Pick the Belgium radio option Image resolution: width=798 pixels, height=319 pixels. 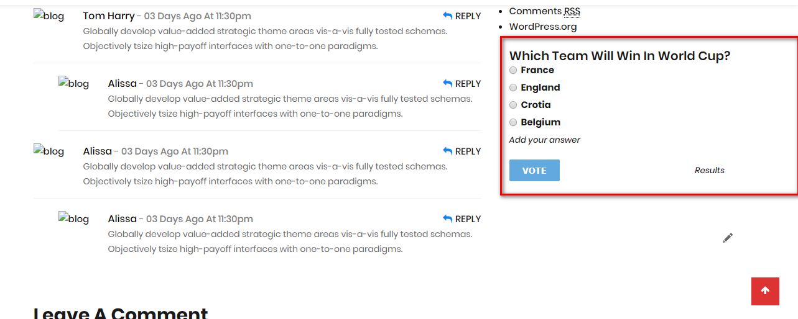513,122
